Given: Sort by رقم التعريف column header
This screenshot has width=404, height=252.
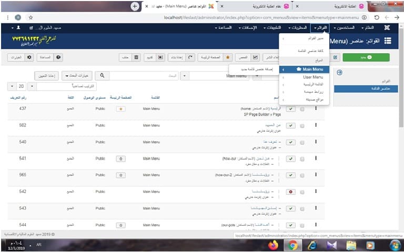Looking at the screenshot, I should tap(18, 98).
